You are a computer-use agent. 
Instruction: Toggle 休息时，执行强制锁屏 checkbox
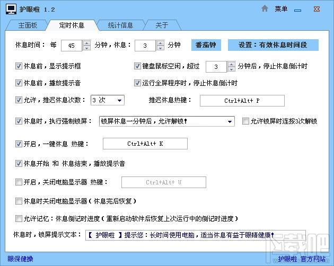click(19, 121)
